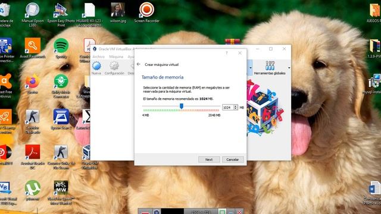Click the memory spinbox stepper arrows
The height and width of the screenshot is (214, 381).
coord(236,107)
